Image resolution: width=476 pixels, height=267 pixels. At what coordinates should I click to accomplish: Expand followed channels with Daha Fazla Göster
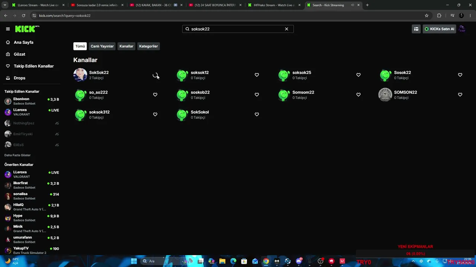tap(17, 155)
